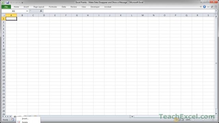Select column B header

pyautogui.click(x=22, y=15)
